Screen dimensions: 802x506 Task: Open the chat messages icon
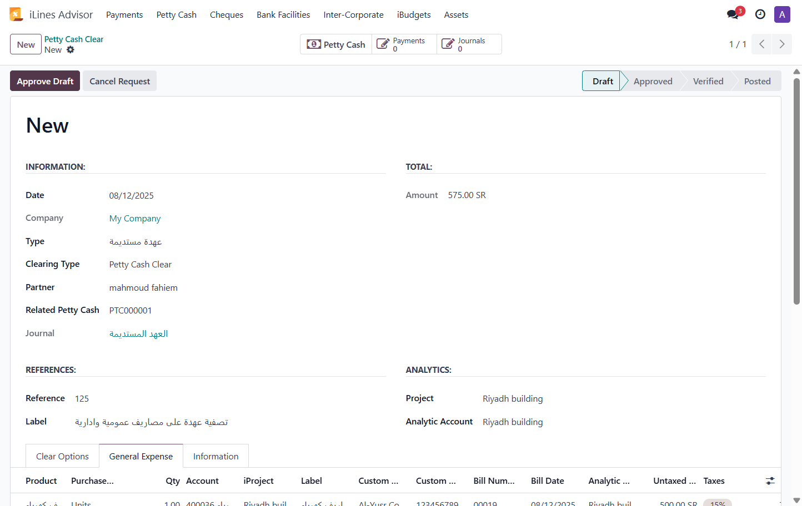(733, 14)
